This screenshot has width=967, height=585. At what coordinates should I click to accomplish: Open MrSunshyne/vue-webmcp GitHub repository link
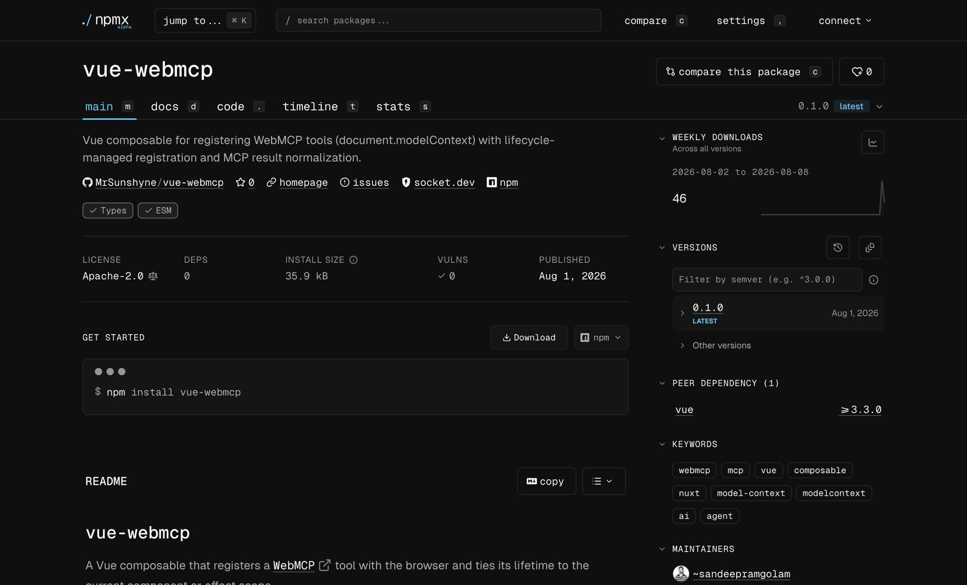pos(159,182)
